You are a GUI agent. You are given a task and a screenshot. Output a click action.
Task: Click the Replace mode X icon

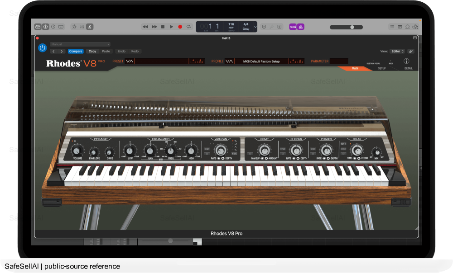[x=264, y=27]
